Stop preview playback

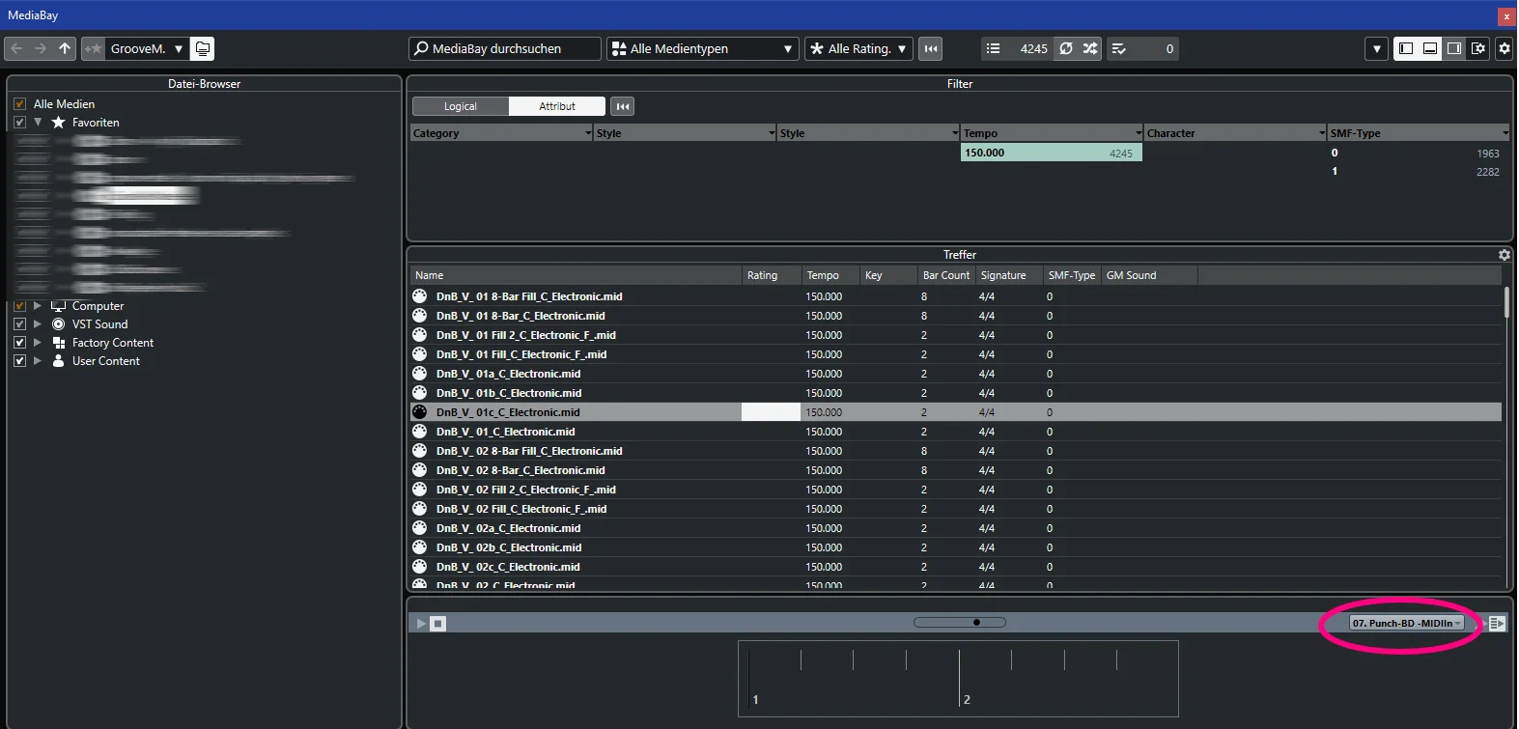pos(438,624)
